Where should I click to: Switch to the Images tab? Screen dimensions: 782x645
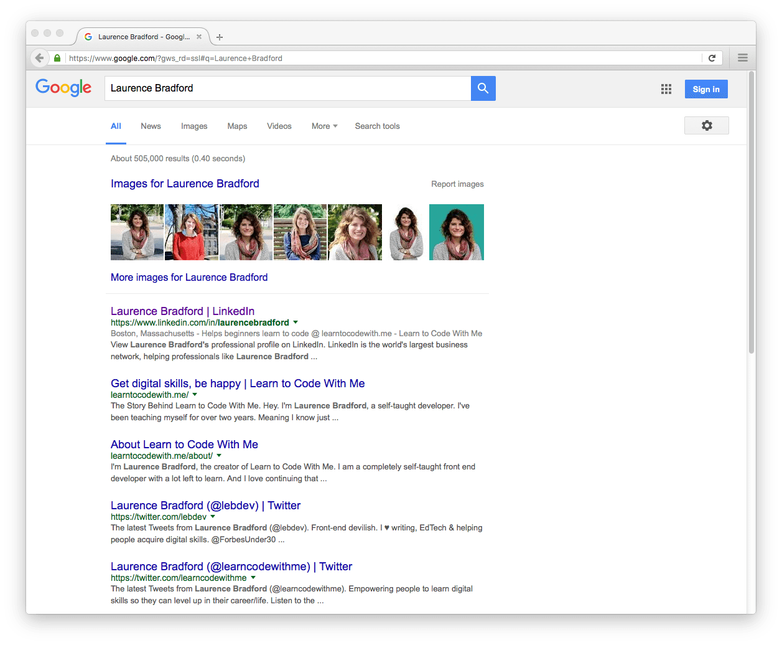(x=194, y=126)
